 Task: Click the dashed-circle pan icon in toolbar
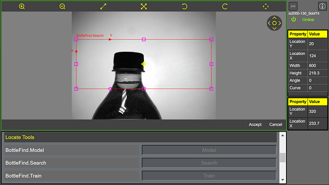click(x=265, y=7)
